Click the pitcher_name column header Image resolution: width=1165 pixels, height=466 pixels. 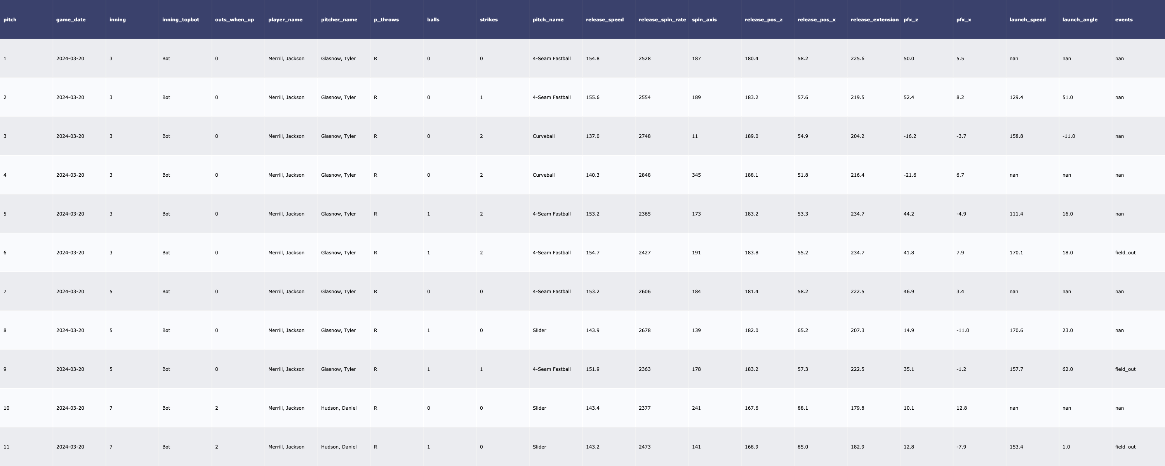coord(339,19)
